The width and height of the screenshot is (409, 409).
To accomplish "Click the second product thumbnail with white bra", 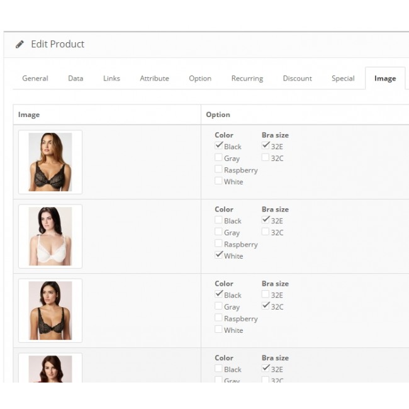I will click(x=50, y=236).
